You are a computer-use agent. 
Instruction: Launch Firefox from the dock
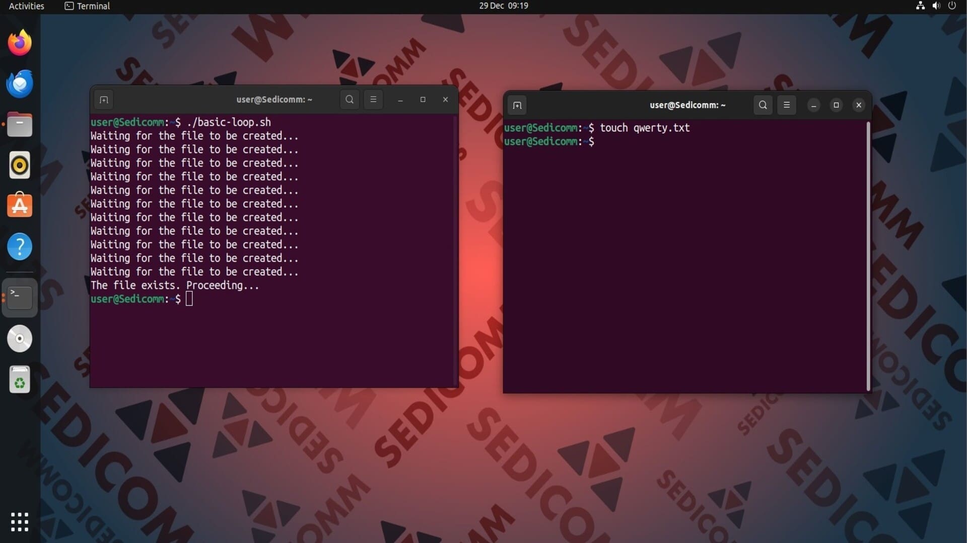point(20,43)
